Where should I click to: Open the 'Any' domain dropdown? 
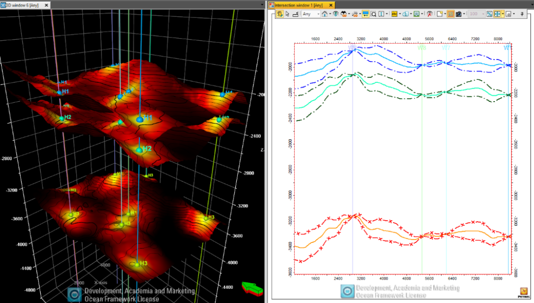[311, 14]
